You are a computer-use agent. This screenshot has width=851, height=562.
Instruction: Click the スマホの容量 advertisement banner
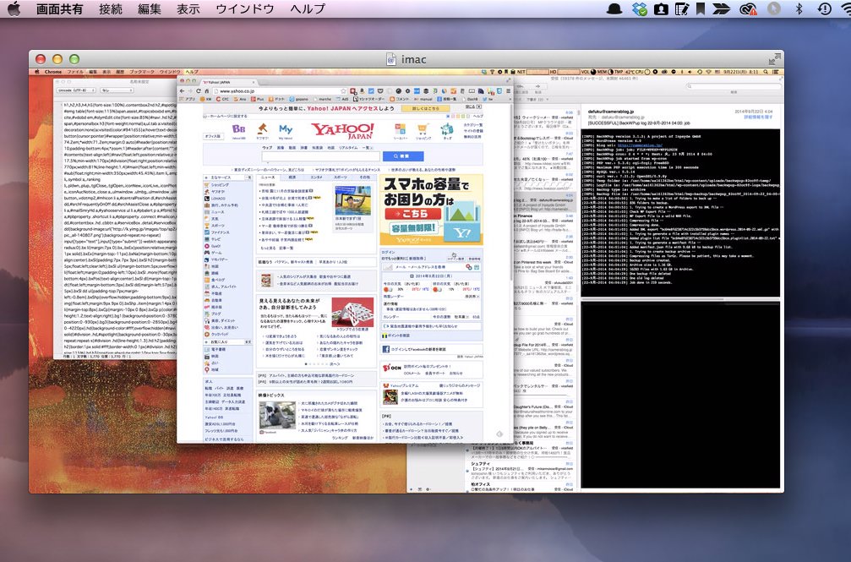[x=431, y=210]
